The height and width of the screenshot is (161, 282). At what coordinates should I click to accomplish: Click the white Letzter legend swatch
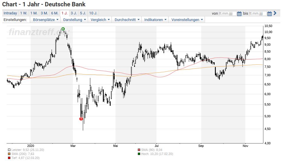pos(9,150)
